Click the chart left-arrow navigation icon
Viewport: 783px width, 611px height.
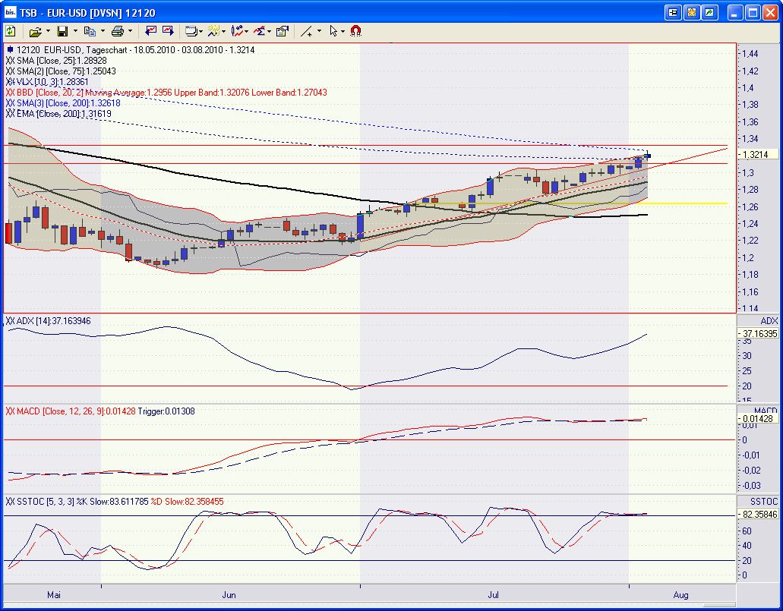pyautogui.click(x=150, y=31)
